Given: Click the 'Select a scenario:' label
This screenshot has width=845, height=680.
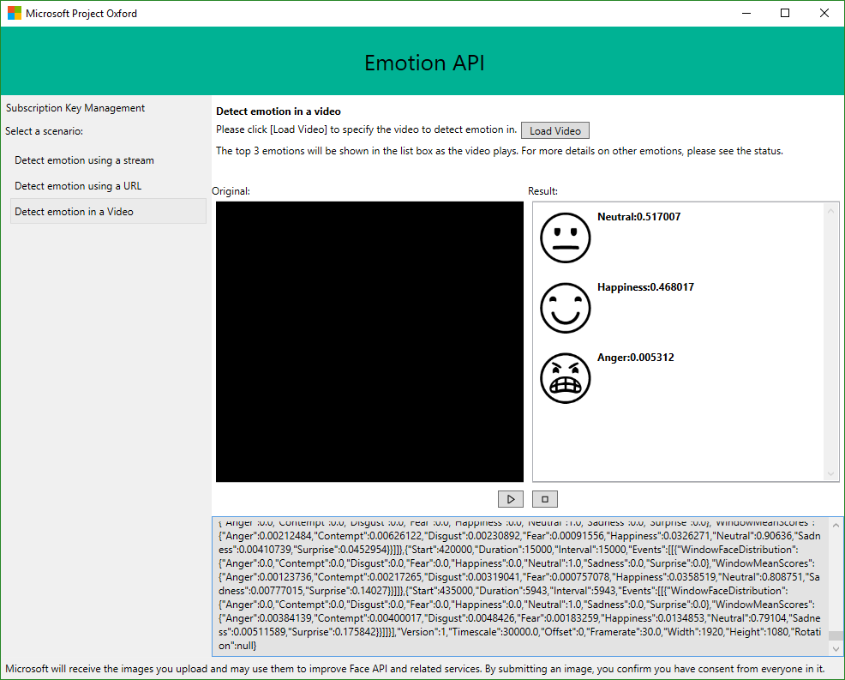Looking at the screenshot, I should tap(45, 131).
